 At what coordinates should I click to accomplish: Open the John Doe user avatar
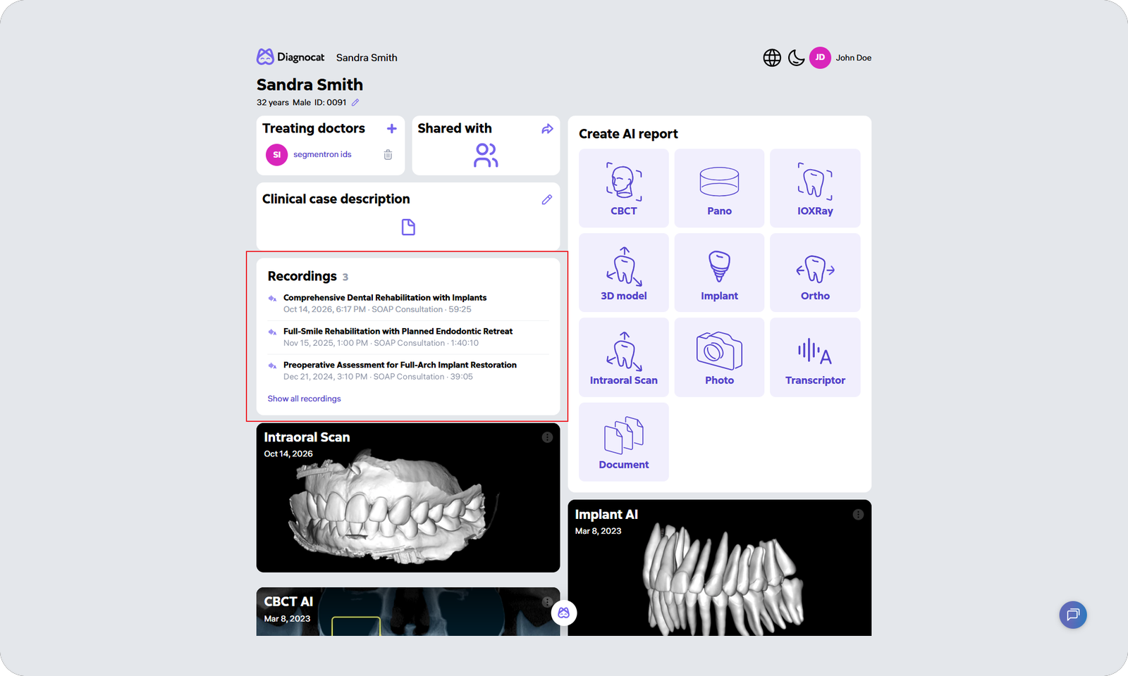tap(820, 58)
